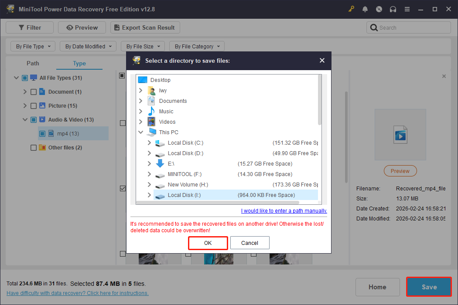Uncheck the mp4 file type
The image size is (458, 305).
tap(42, 133)
